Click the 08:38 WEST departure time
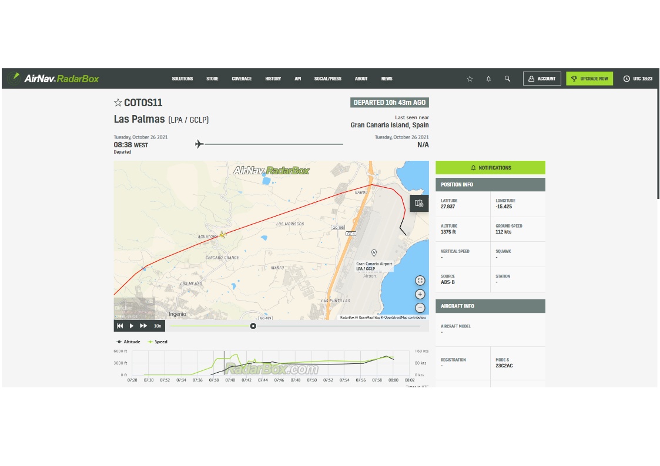The width and height of the screenshot is (660, 466). pos(131,145)
